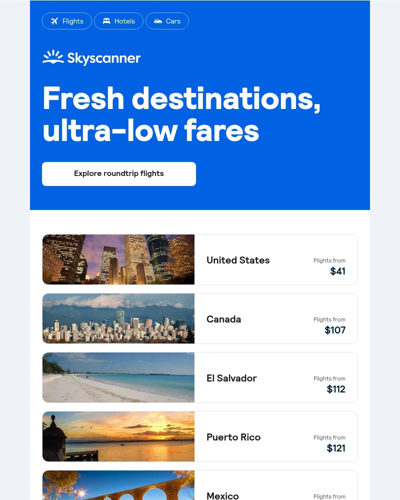This screenshot has width=400, height=500.
Task: Open the El Salvador beach photo
Action: (118, 377)
